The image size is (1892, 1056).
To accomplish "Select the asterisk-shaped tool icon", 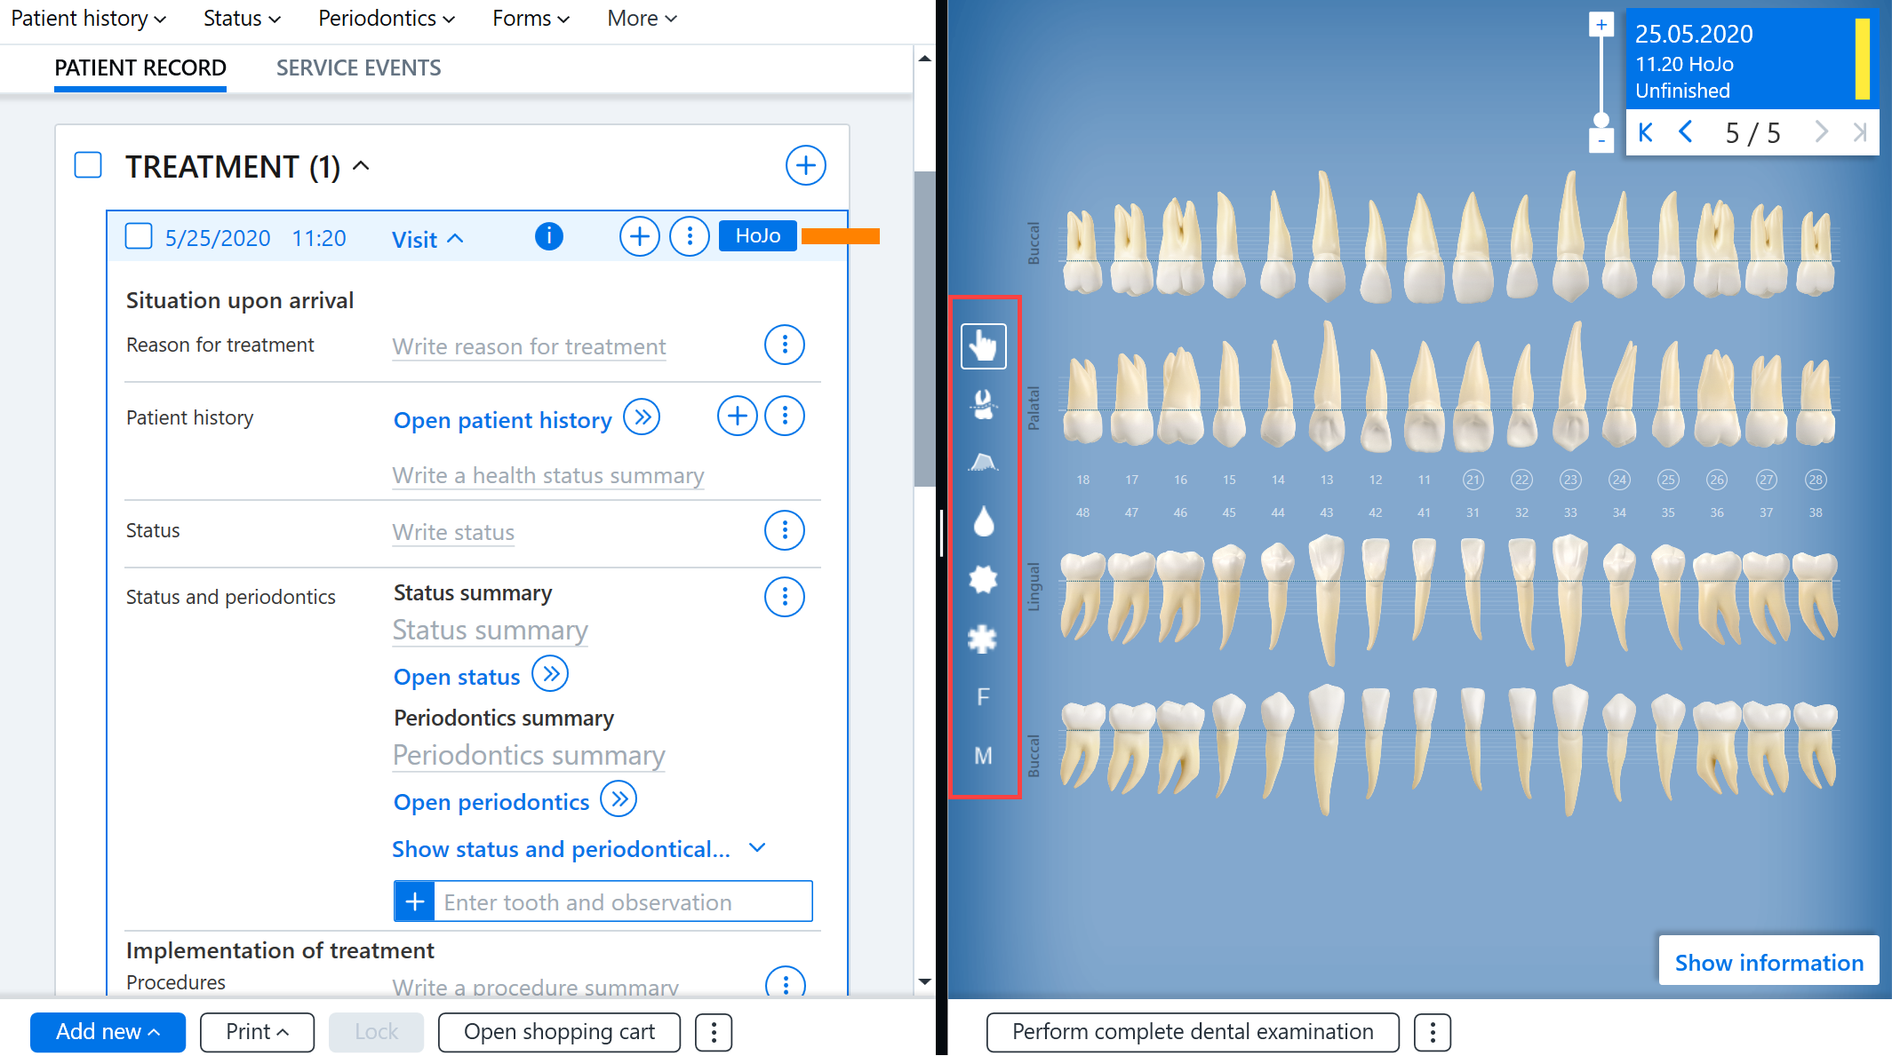I will tap(983, 639).
